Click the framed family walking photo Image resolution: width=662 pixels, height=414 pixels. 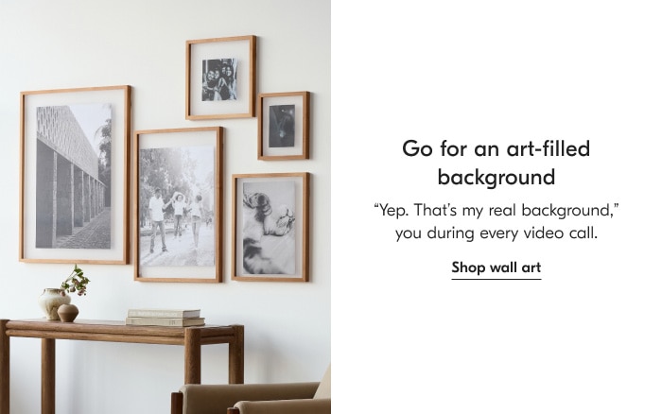[x=178, y=205]
